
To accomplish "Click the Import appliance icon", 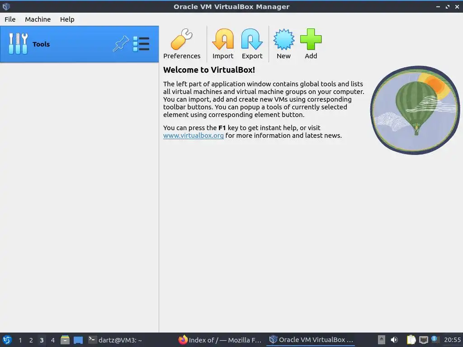I will coord(222,39).
